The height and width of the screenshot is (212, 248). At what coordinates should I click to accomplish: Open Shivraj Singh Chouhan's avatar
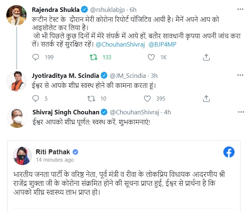[x=16, y=119]
